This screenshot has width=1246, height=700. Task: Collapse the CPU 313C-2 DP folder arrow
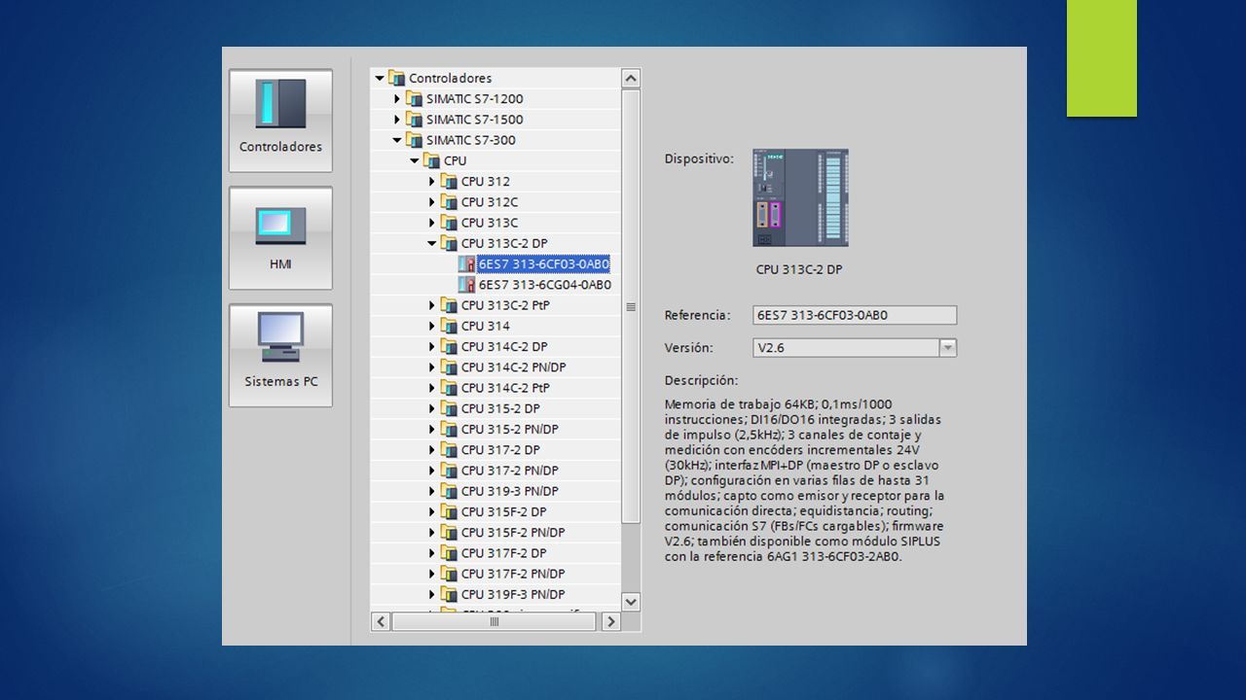point(432,243)
